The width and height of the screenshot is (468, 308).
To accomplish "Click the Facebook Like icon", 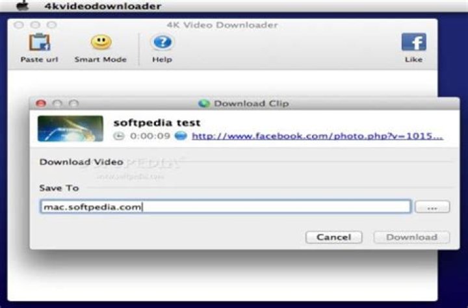I will (x=413, y=42).
